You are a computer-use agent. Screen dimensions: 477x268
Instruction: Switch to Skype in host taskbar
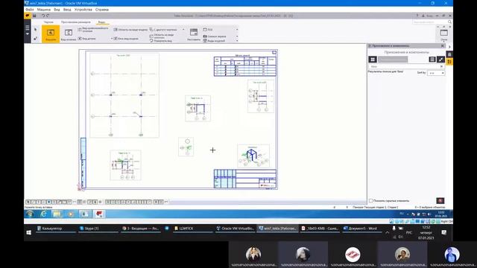pyautogui.click(x=98, y=229)
